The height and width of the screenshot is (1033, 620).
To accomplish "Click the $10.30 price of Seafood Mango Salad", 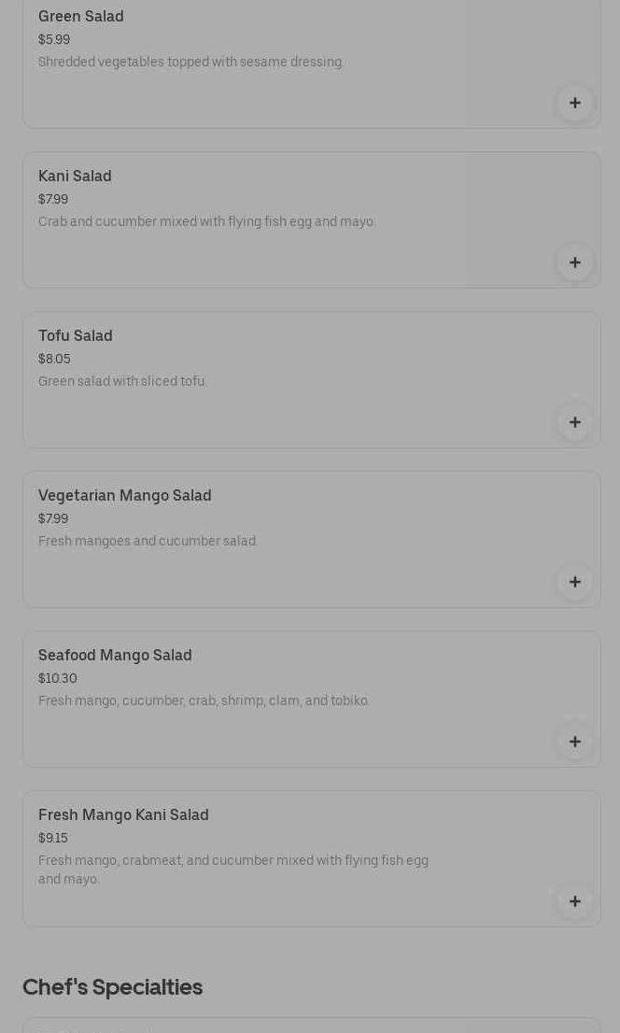I will pyautogui.click(x=58, y=679).
